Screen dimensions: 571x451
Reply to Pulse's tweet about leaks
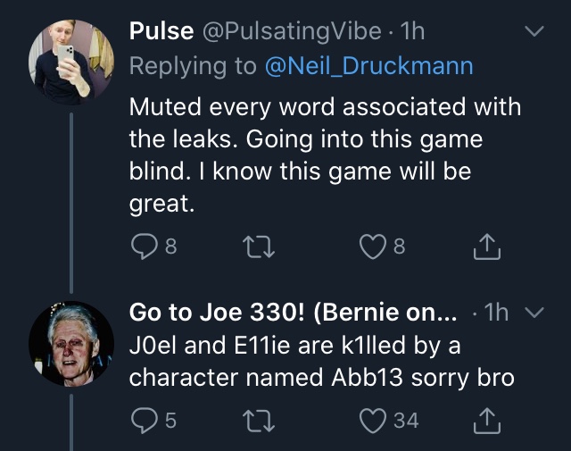pos(145,246)
